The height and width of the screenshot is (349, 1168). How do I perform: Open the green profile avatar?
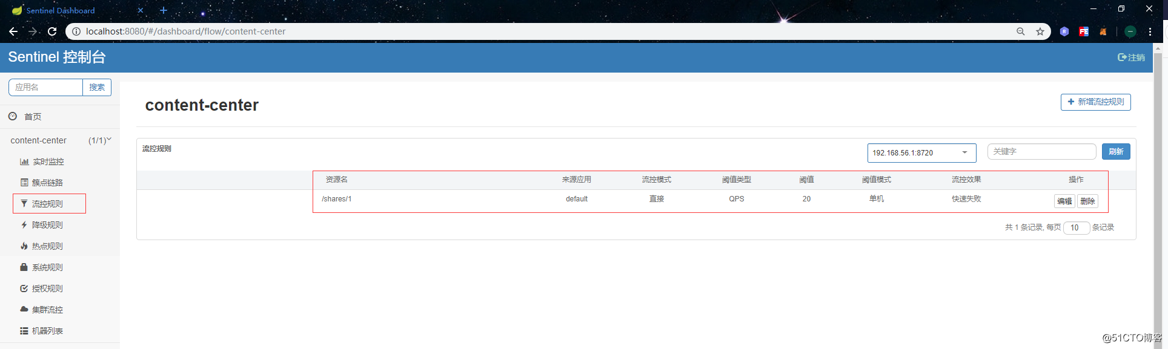[x=1130, y=31]
